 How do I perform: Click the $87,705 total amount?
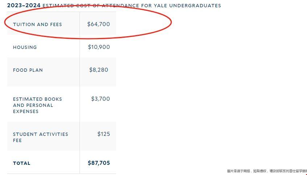[99, 163]
